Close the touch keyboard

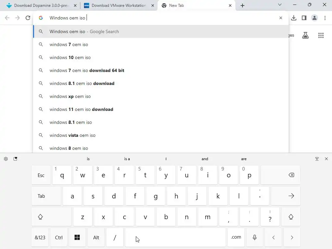(326, 159)
